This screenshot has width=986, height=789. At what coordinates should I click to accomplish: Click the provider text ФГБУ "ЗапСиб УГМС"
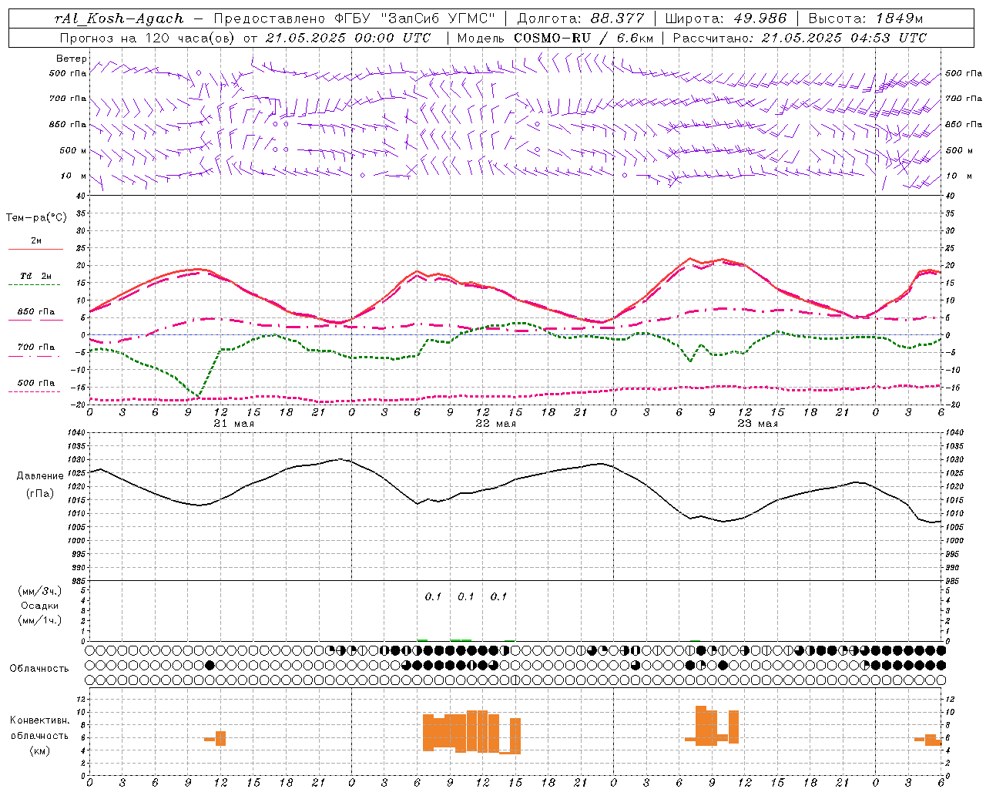pos(416,18)
